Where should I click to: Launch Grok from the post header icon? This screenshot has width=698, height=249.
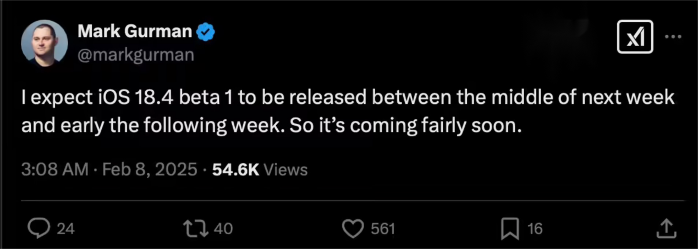pyautogui.click(x=635, y=37)
